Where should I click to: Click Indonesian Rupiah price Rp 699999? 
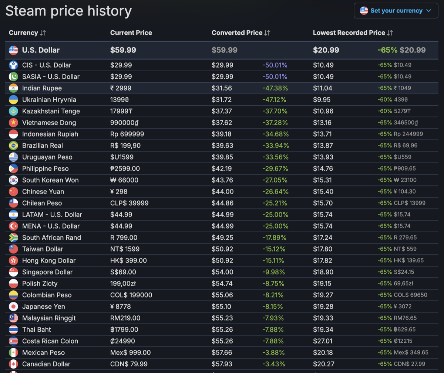click(127, 134)
